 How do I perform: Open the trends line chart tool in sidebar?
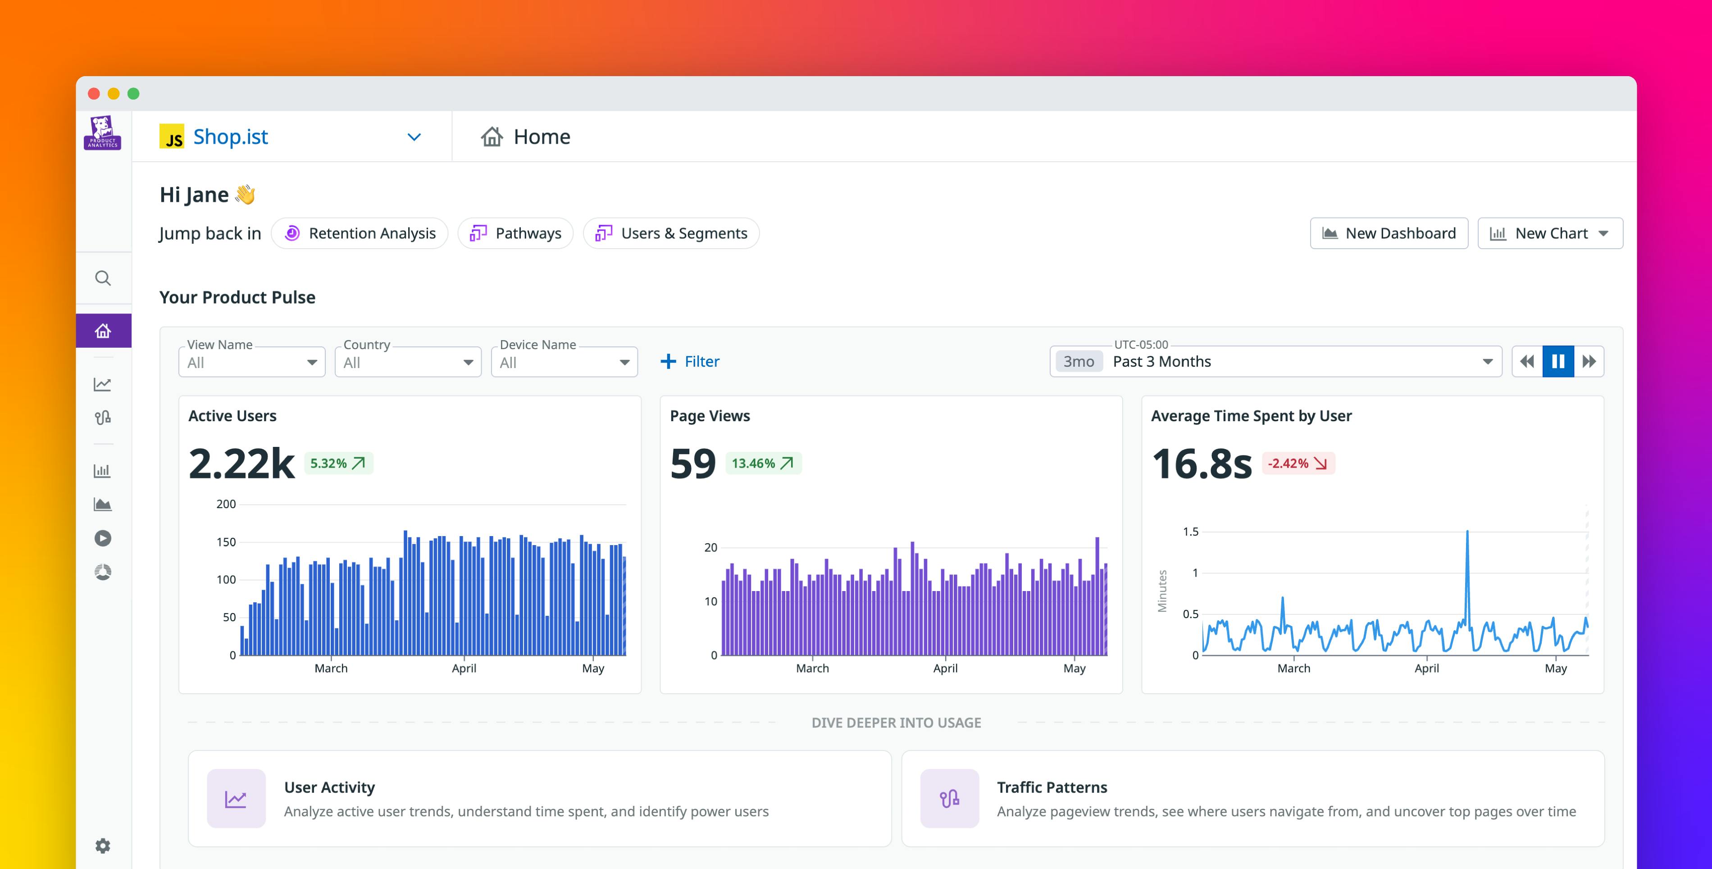point(103,383)
